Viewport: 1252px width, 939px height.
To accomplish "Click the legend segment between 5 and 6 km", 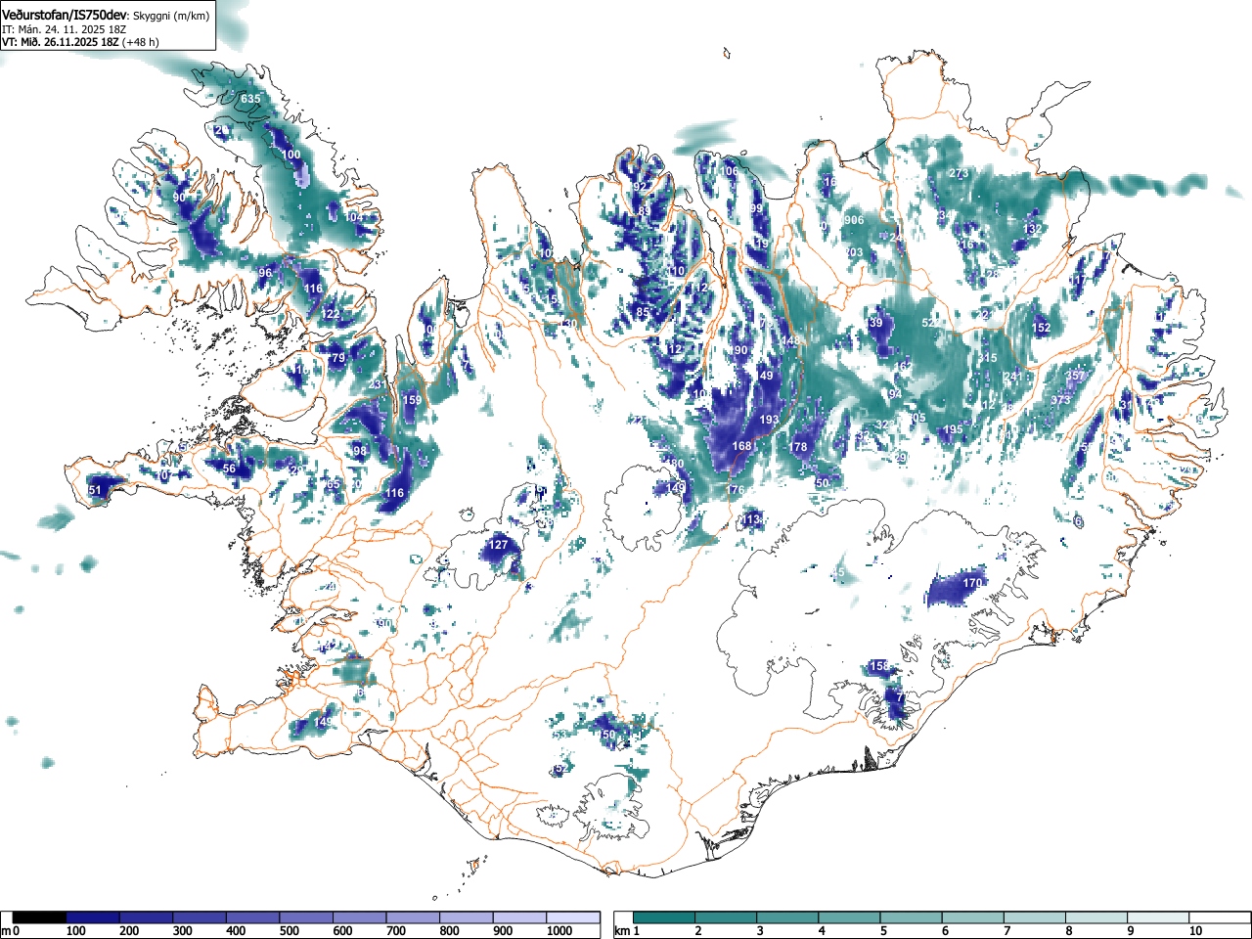I will pos(914,917).
